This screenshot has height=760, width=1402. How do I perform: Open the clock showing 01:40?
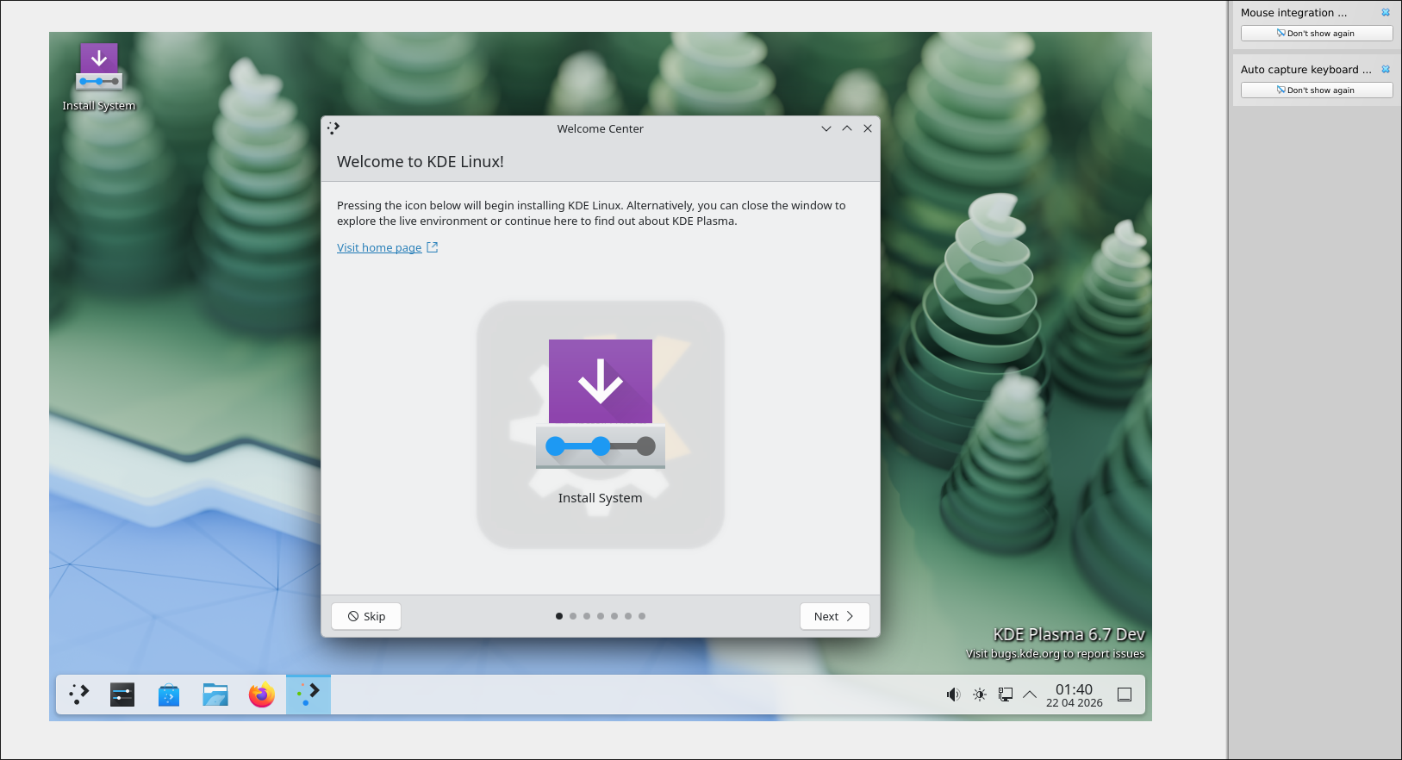click(1075, 695)
